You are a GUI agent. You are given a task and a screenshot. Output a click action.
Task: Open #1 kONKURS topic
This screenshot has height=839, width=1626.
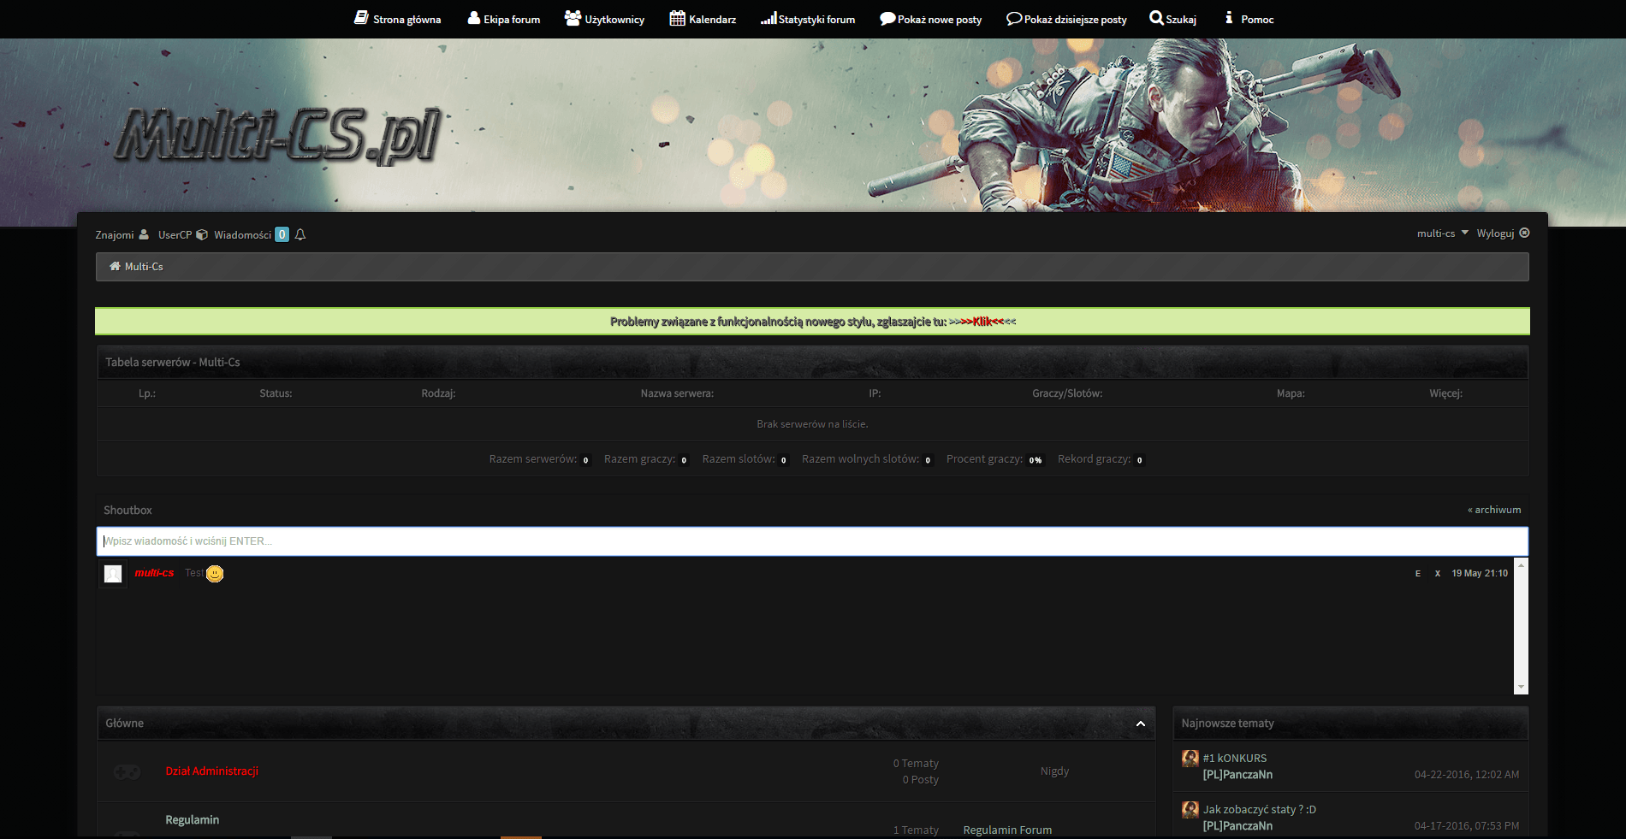tap(1235, 759)
